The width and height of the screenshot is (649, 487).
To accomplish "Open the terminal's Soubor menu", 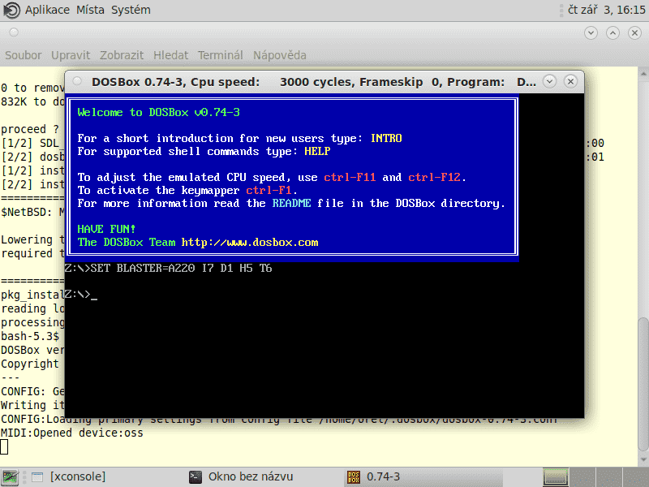I will 24,55.
